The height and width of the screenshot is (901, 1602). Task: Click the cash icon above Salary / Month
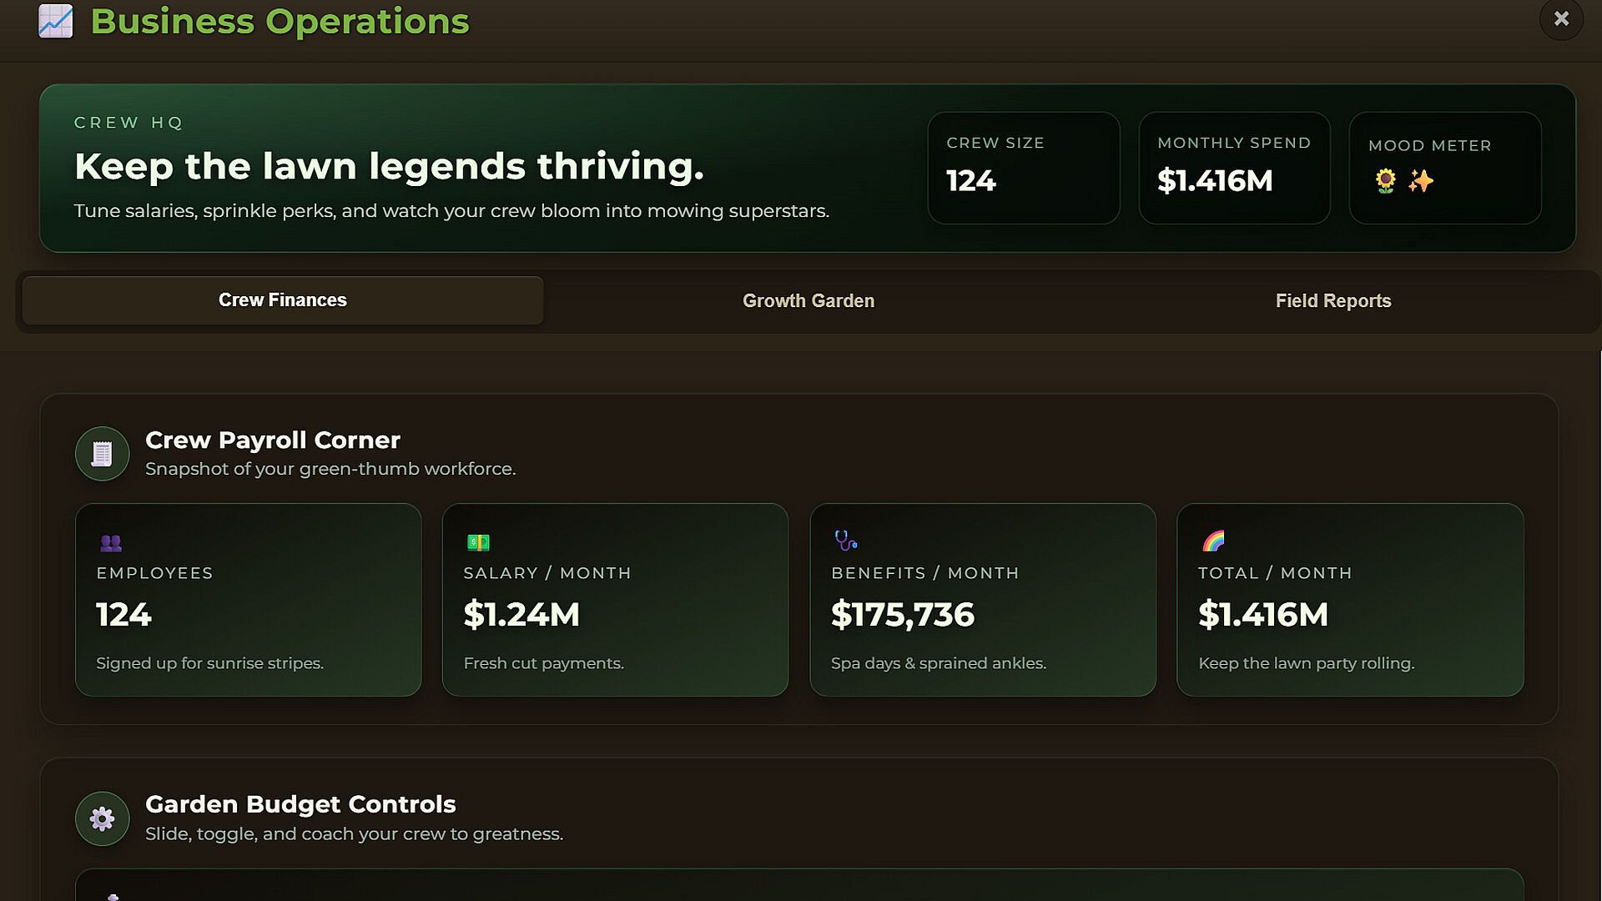click(478, 543)
